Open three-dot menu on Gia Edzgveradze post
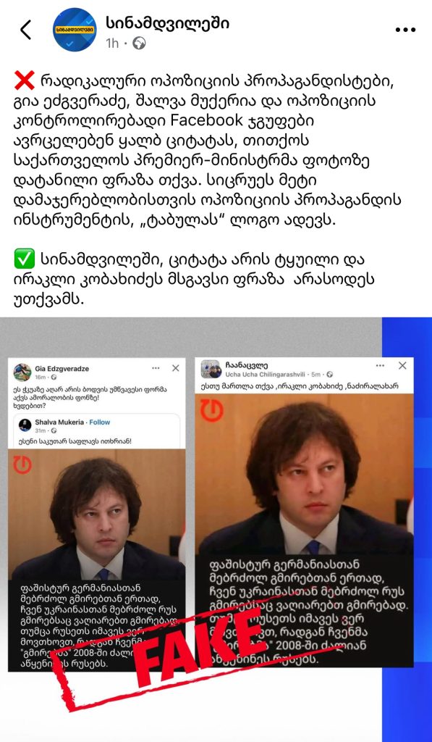Screen dimensions: 432x742 coord(156,368)
